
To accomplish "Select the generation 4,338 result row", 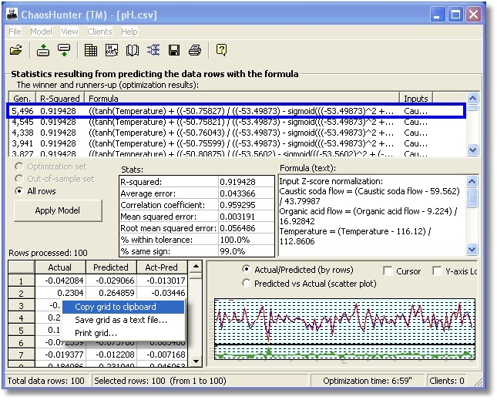I will coord(236,133).
